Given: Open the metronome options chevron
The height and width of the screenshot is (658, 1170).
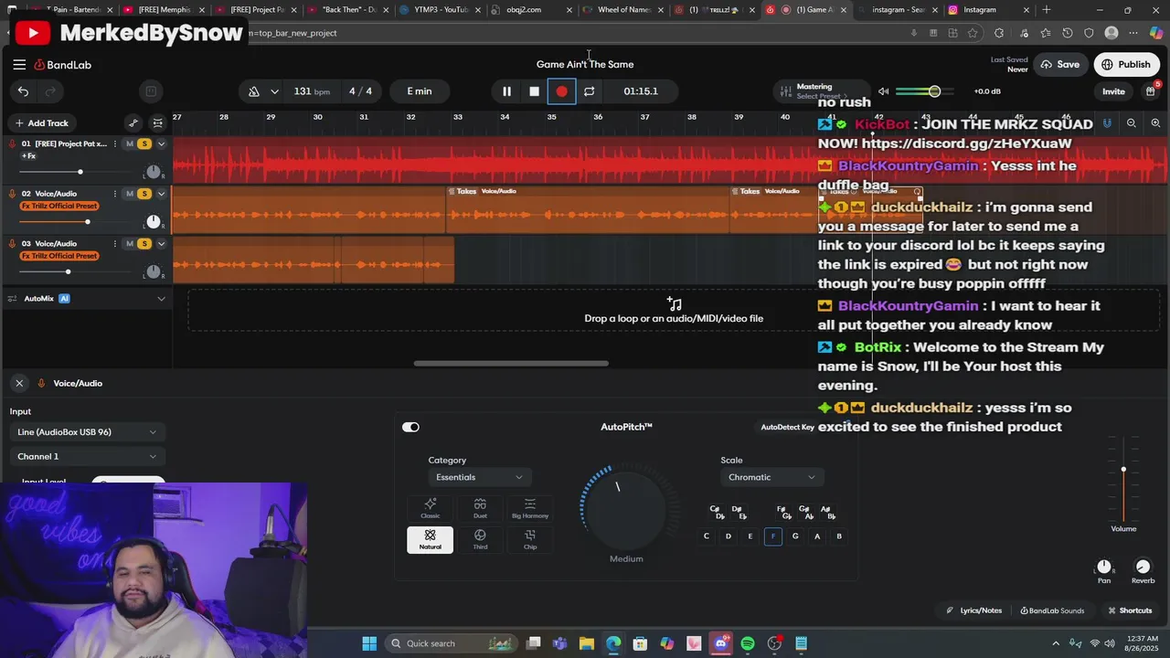Looking at the screenshot, I should tap(274, 91).
